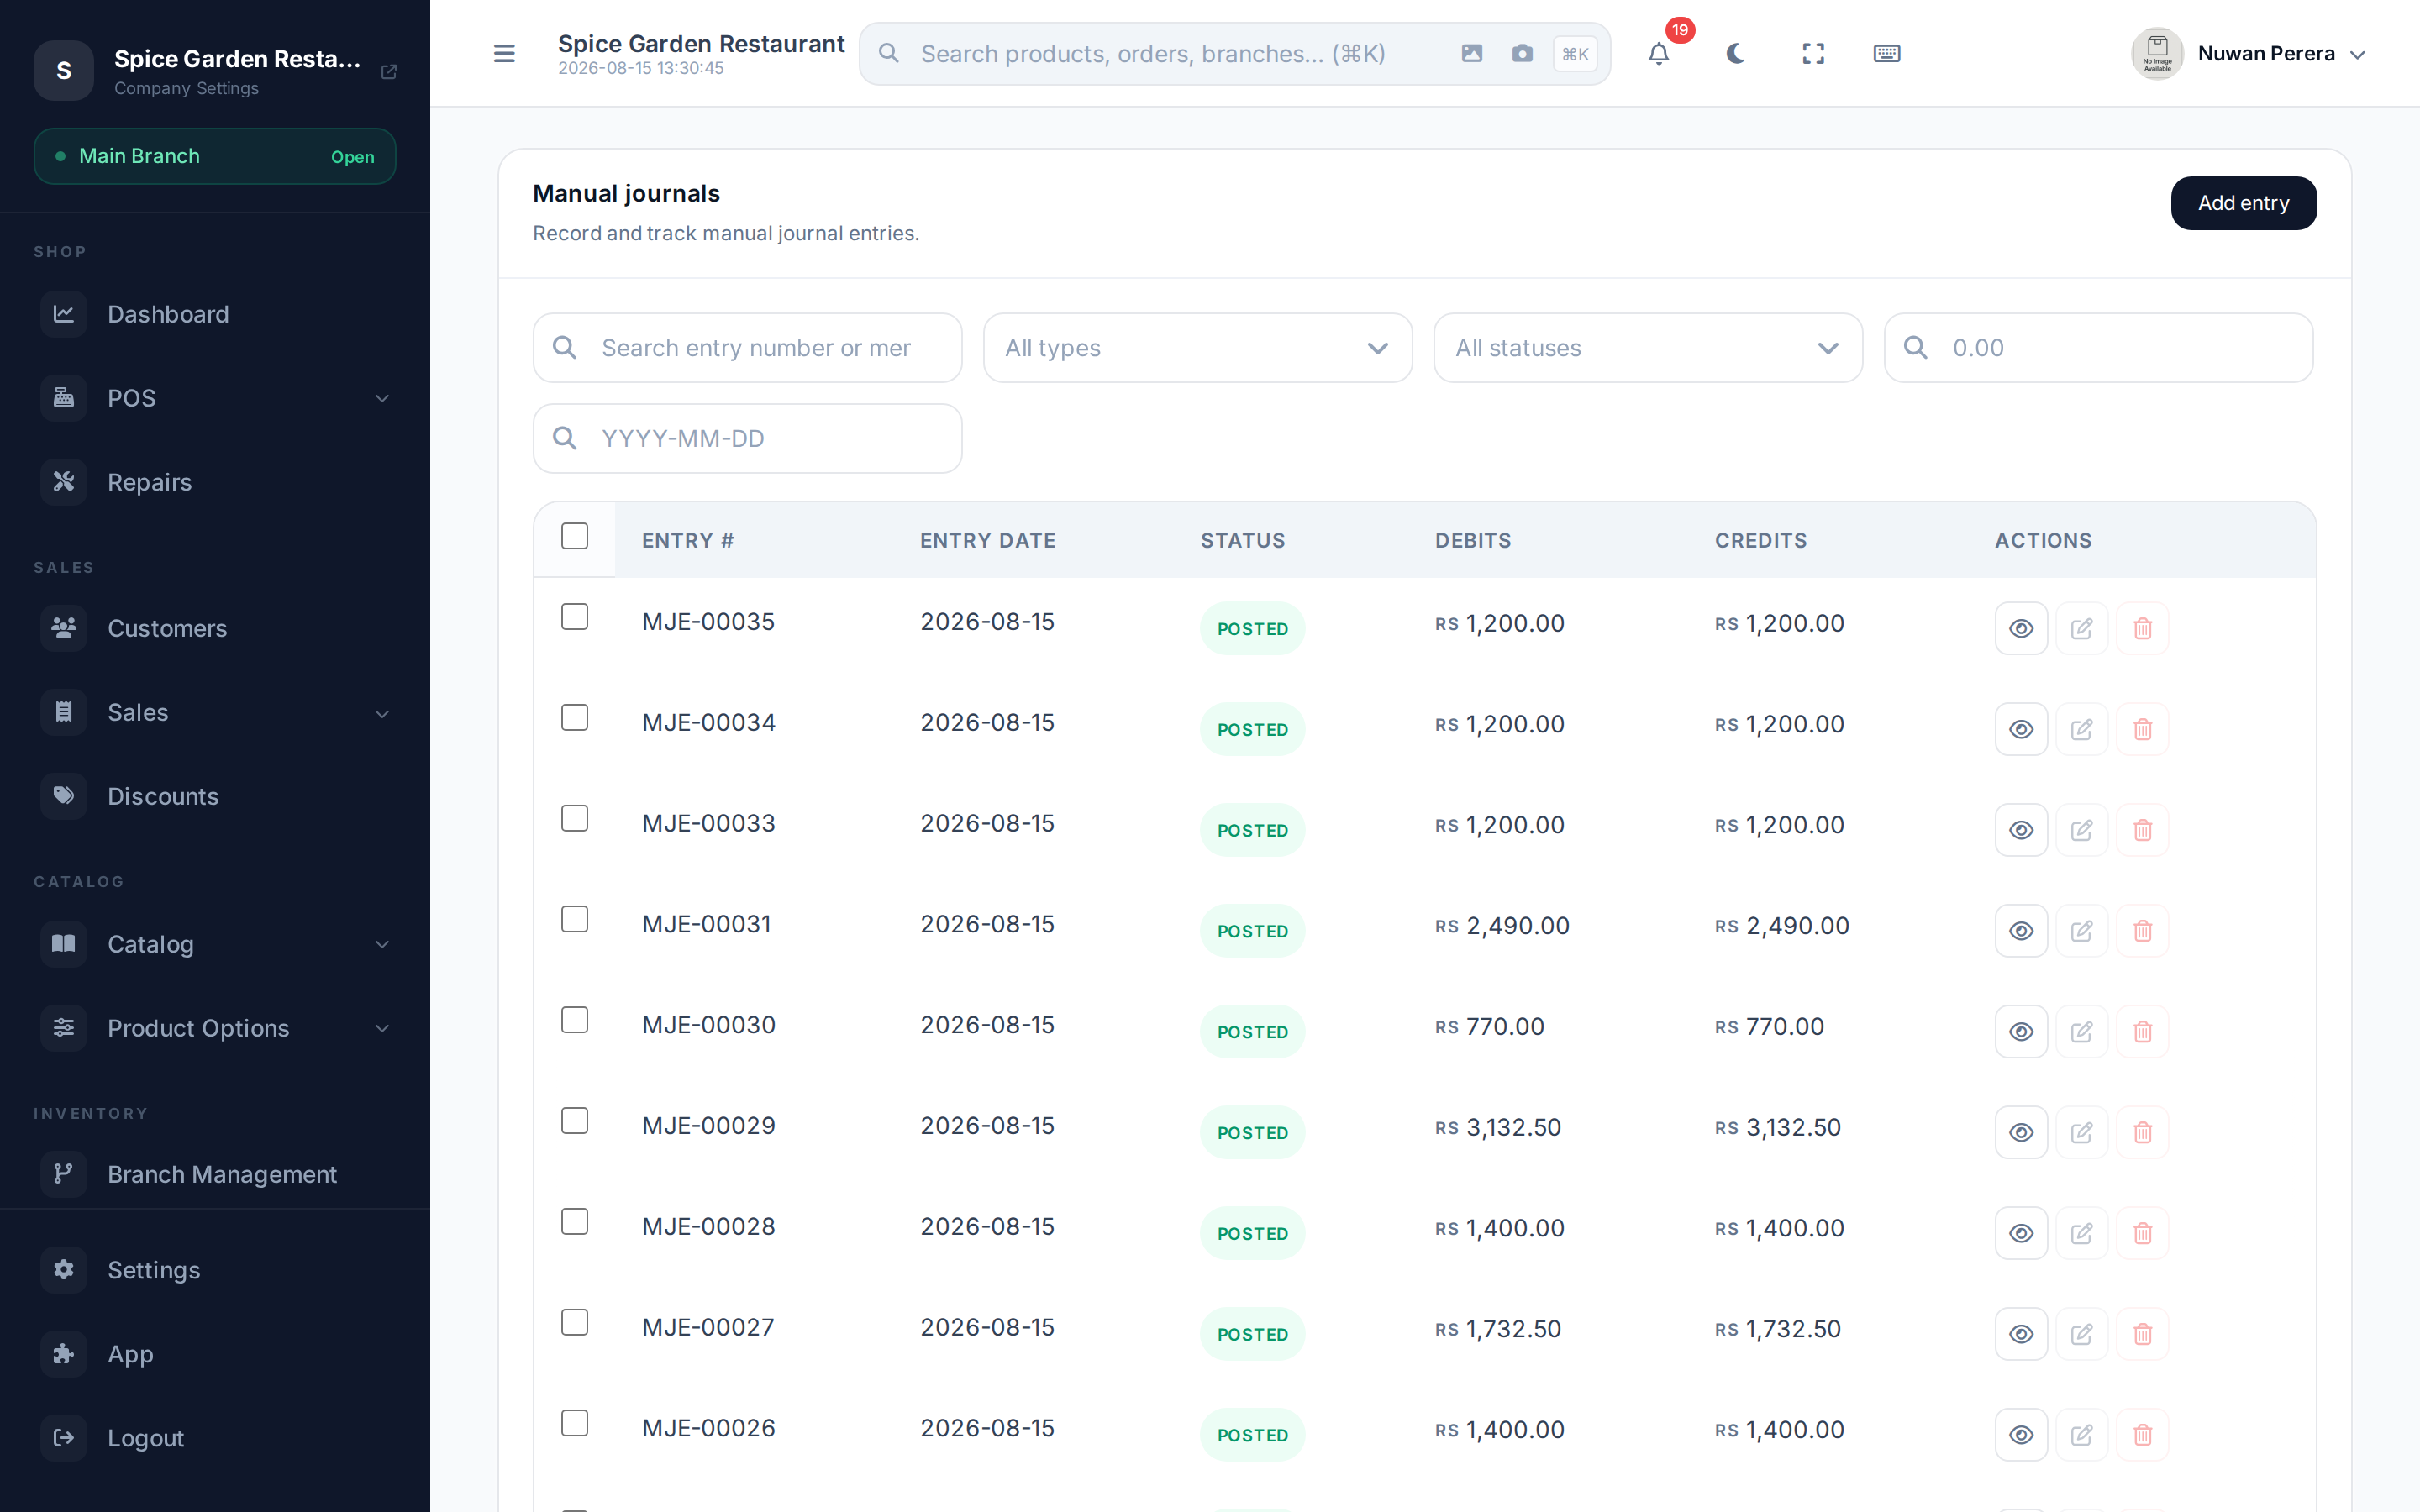Click the image search icon
The width and height of the screenshot is (2420, 1512).
tap(1471, 54)
